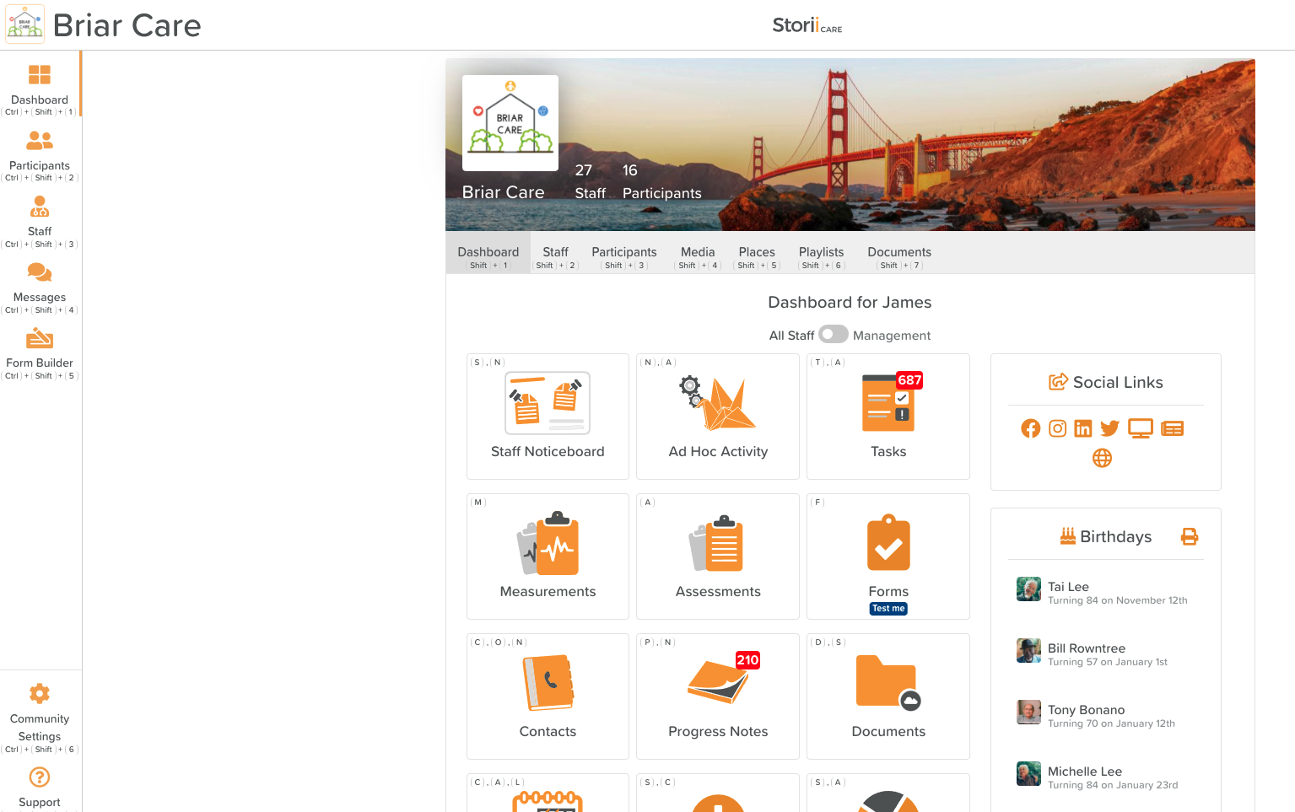Open the Staff Noticeboard tile

point(548,417)
